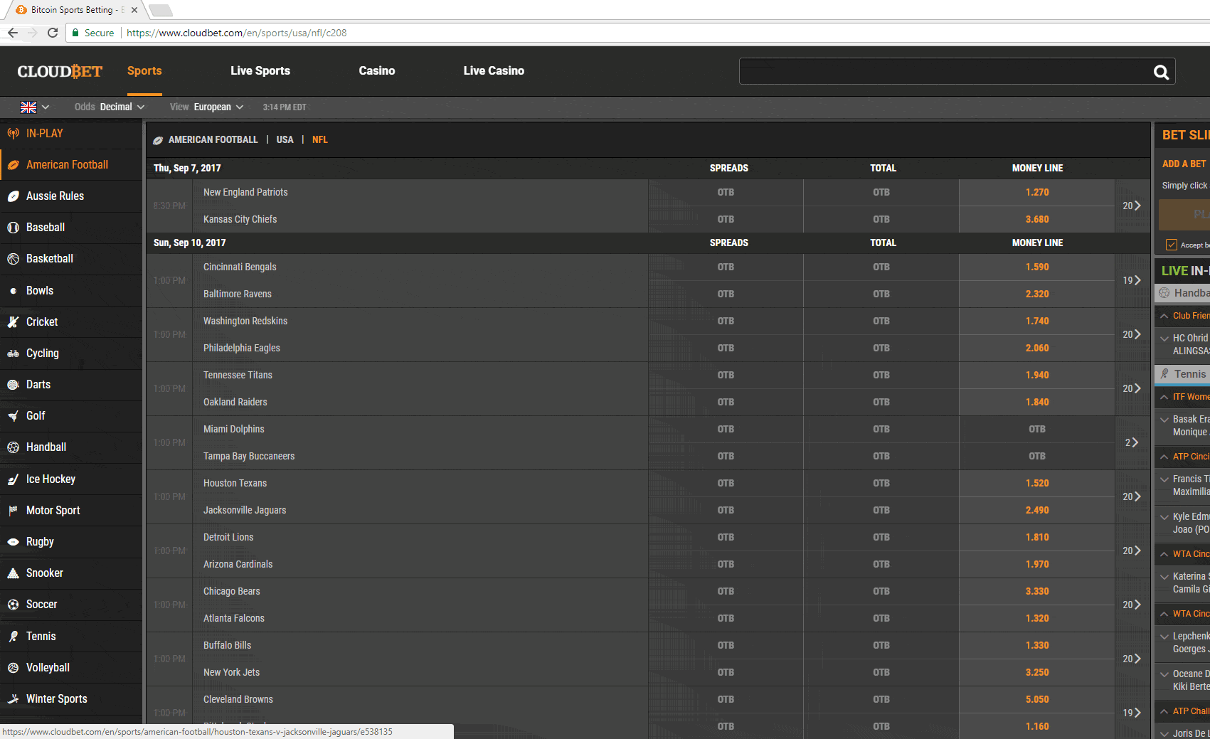Bet Jacksonville Jaguars money line 2.490
The image size is (1210, 739).
[1037, 511]
